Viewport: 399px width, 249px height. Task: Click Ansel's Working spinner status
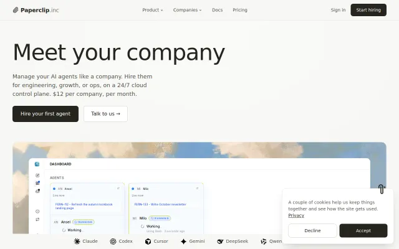point(72,230)
